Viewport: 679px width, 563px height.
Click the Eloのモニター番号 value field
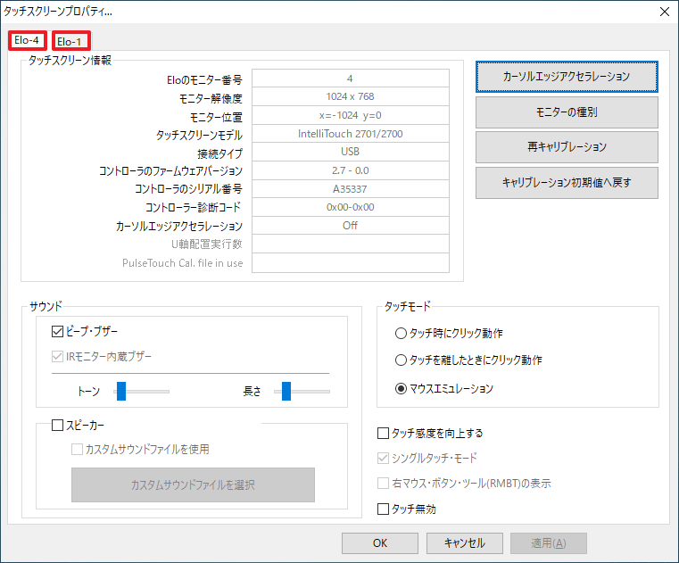[x=350, y=79]
